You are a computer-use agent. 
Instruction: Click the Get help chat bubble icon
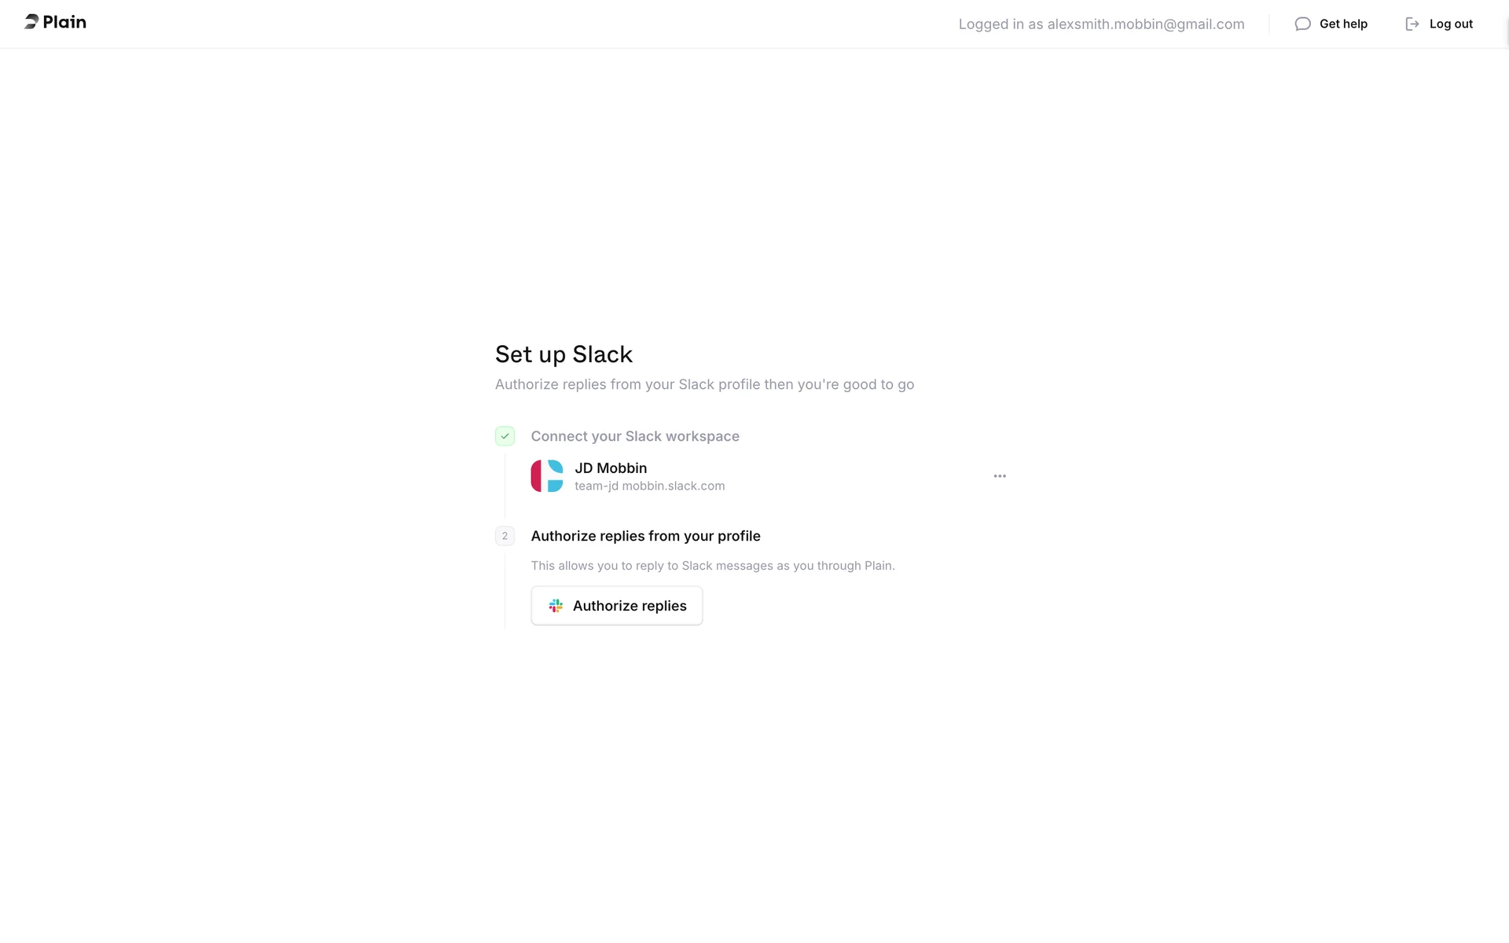click(1302, 24)
